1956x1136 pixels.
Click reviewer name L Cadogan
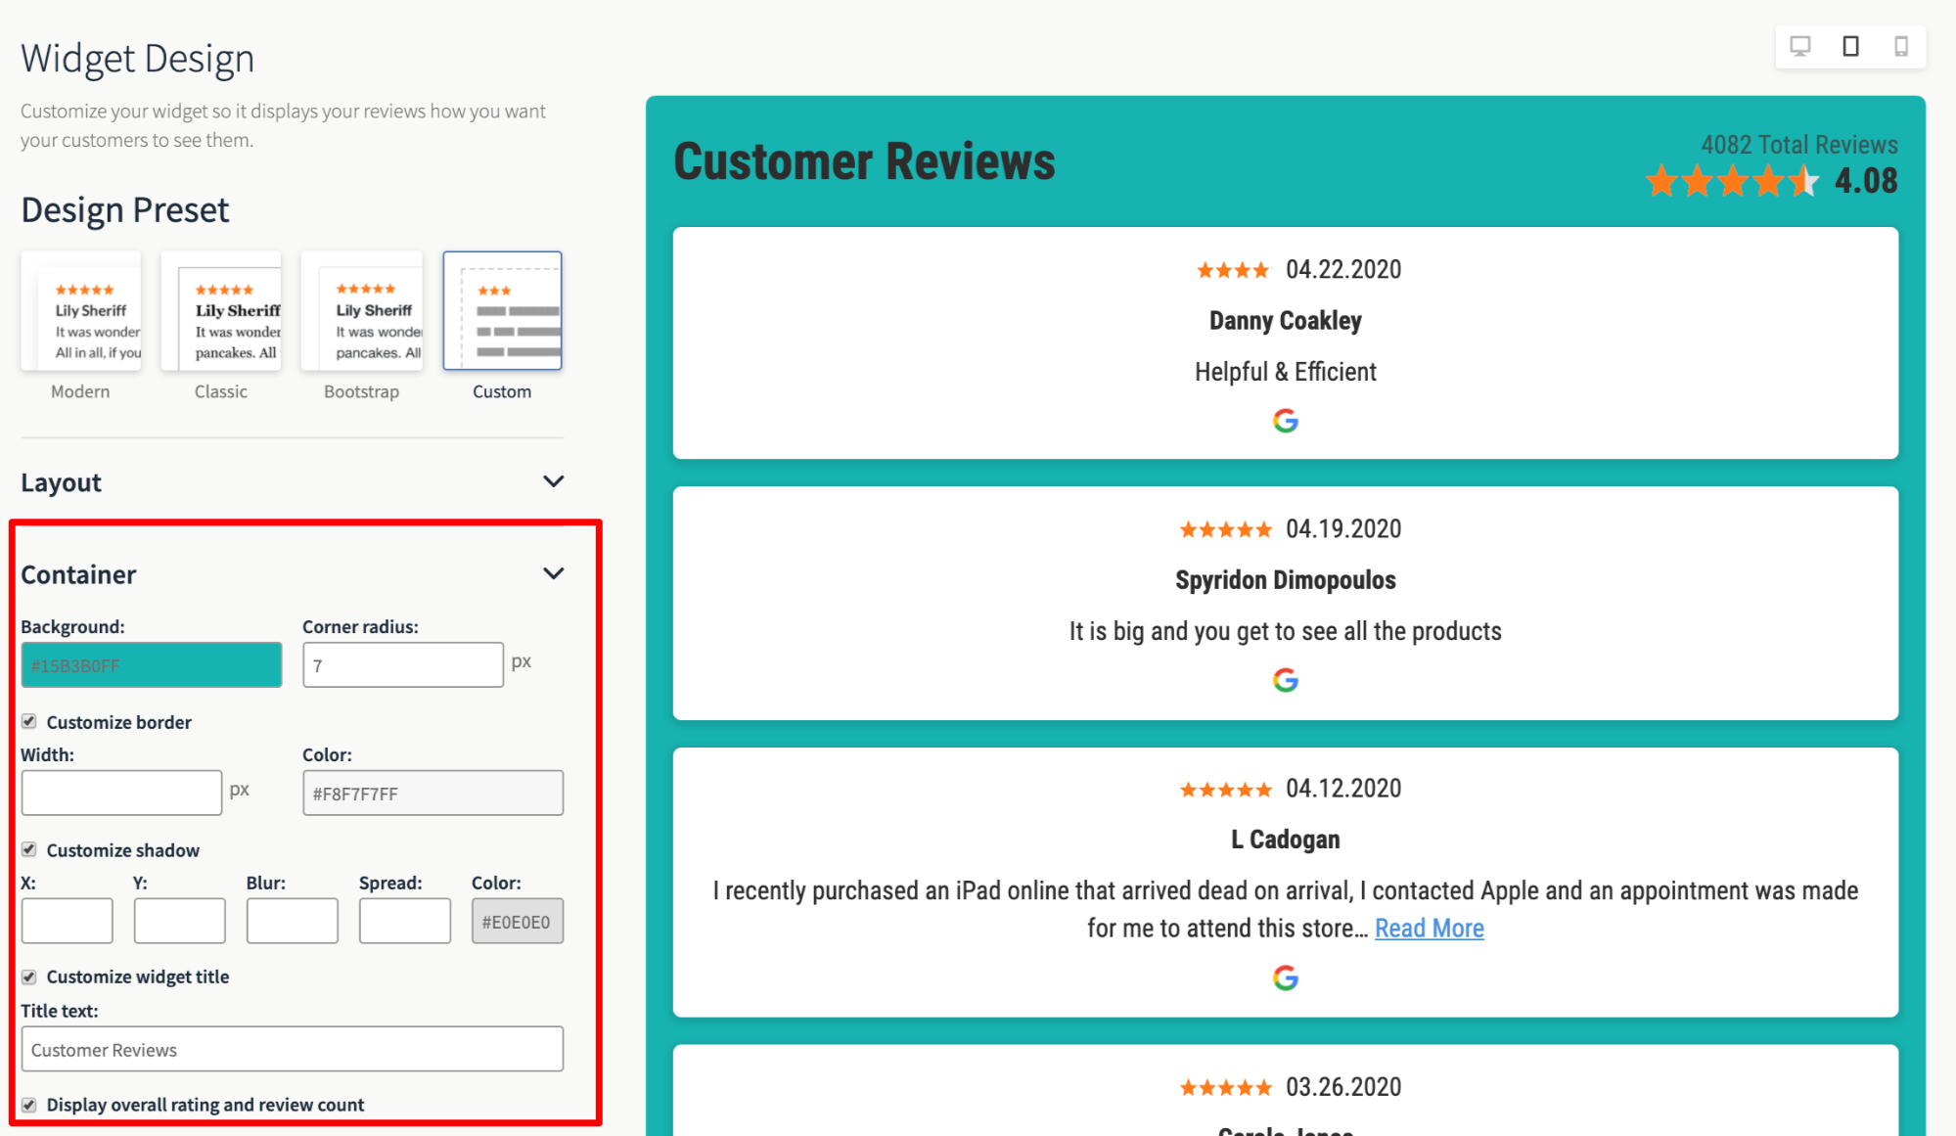[1285, 840]
